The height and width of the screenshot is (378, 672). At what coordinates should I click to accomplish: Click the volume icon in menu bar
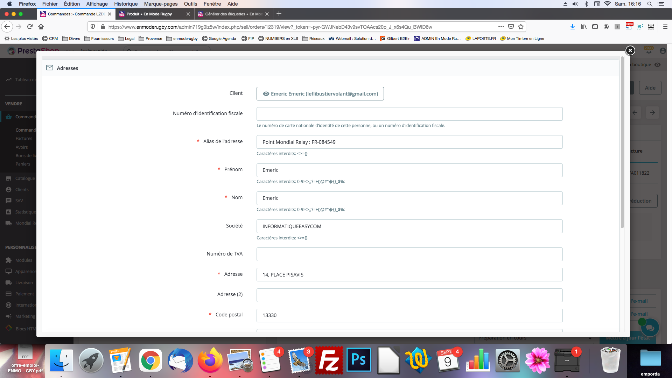point(575,4)
